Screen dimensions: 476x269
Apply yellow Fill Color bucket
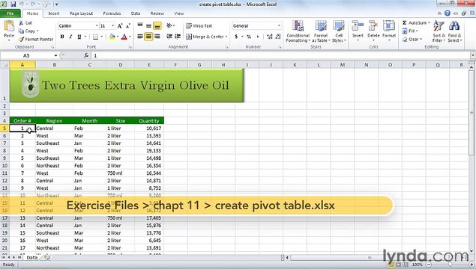click(x=112, y=37)
